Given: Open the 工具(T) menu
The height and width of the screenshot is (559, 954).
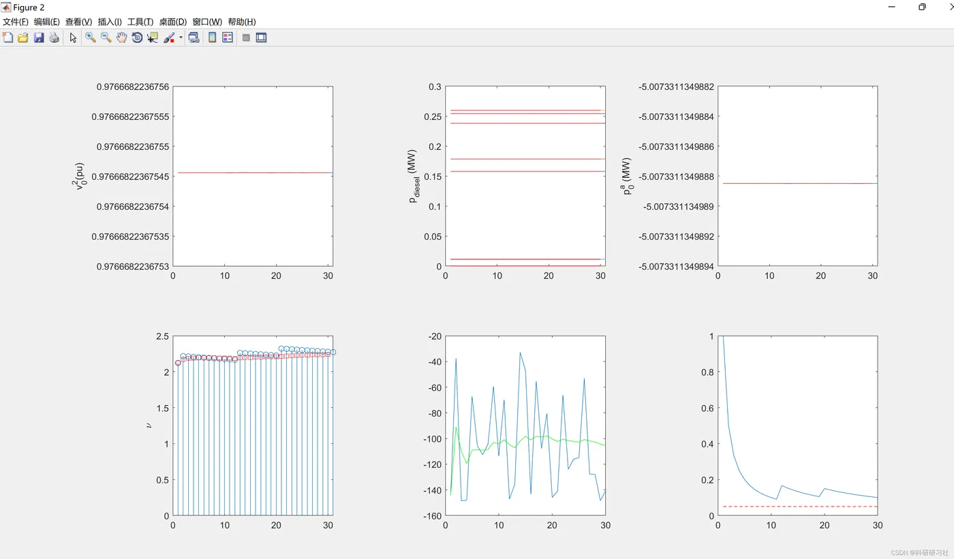Looking at the screenshot, I should coord(140,22).
